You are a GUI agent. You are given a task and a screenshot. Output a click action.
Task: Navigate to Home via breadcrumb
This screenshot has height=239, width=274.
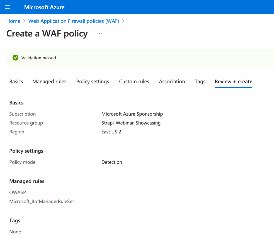pos(13,21)
